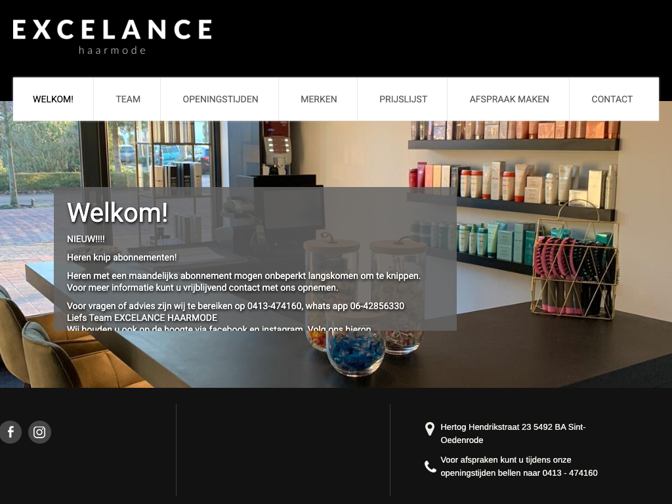Click the EXCELANCE haarmode logo

point(112,37)
